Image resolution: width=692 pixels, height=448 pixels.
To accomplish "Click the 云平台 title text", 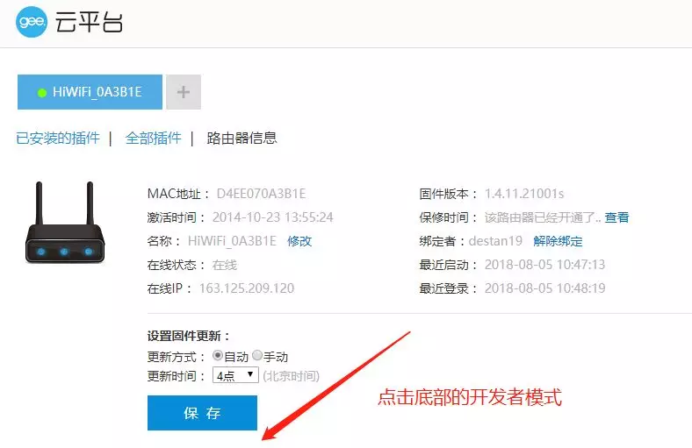I will [90, 23].
